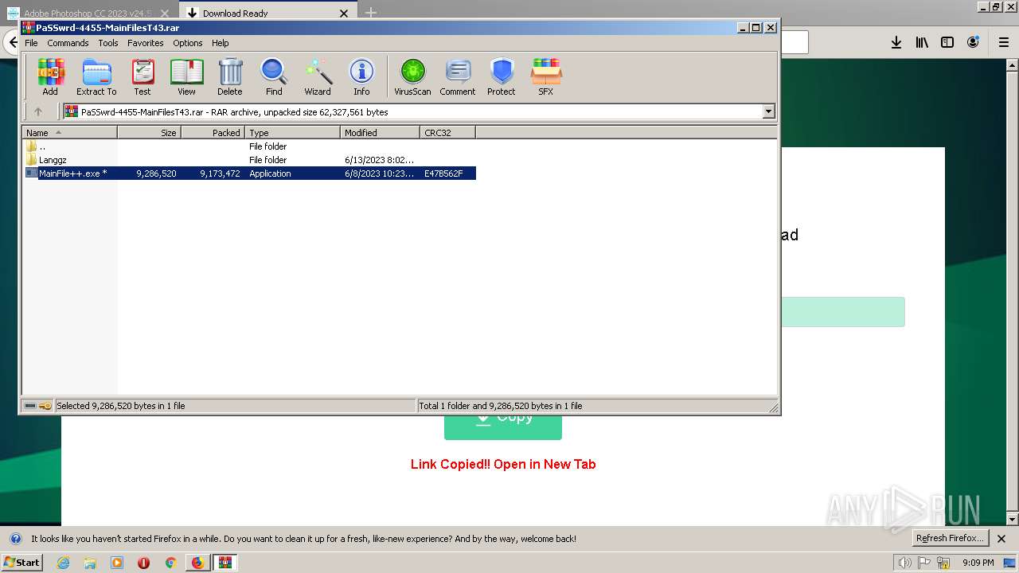
Task: Open a new Firefox tab
Action: pos(371,13)
